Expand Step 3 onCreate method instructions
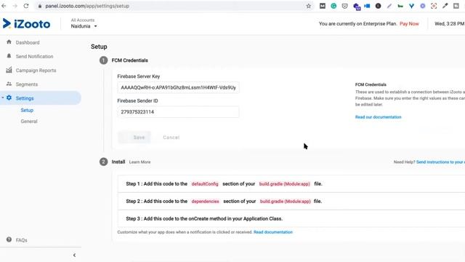 click(x=291, y=218)
